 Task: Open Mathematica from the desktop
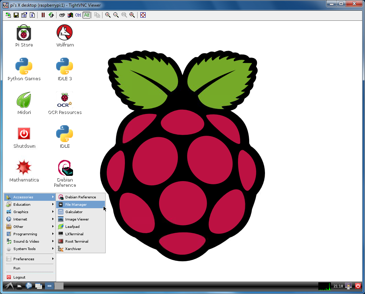coord(24,171)
